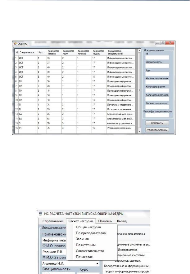Open the Расчет нагрузки menu
Screen dimensions: 190x274
point(81,221)
